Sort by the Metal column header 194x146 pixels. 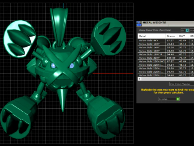(152, 36)
